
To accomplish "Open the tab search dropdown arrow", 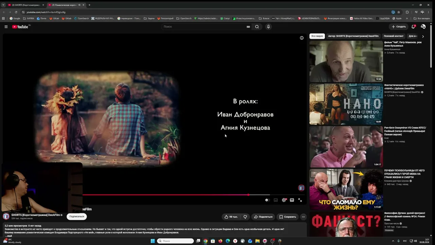I will pos(3,5).
